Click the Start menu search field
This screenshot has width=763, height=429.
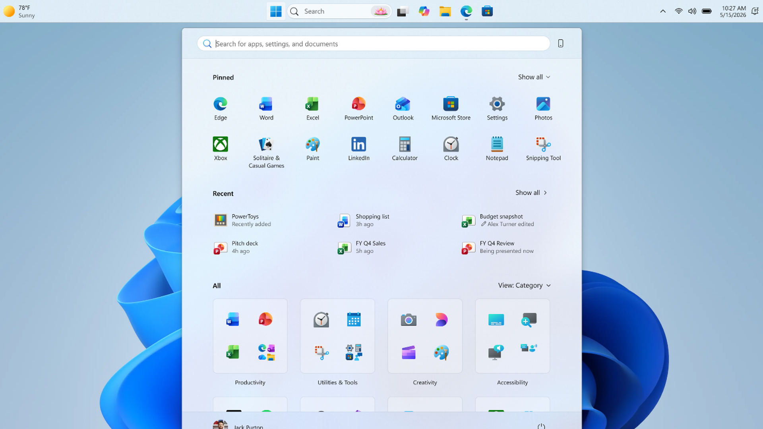(374, 43)
